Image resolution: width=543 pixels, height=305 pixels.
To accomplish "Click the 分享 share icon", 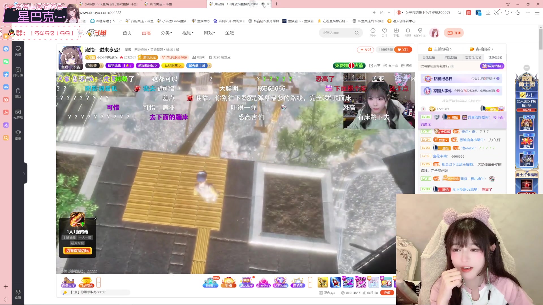I will tap(375, 66).
